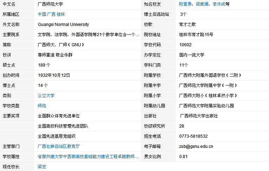
Task: Click the email zsb@gxnu.edu.cn
Action: click(x=196, y=146)
